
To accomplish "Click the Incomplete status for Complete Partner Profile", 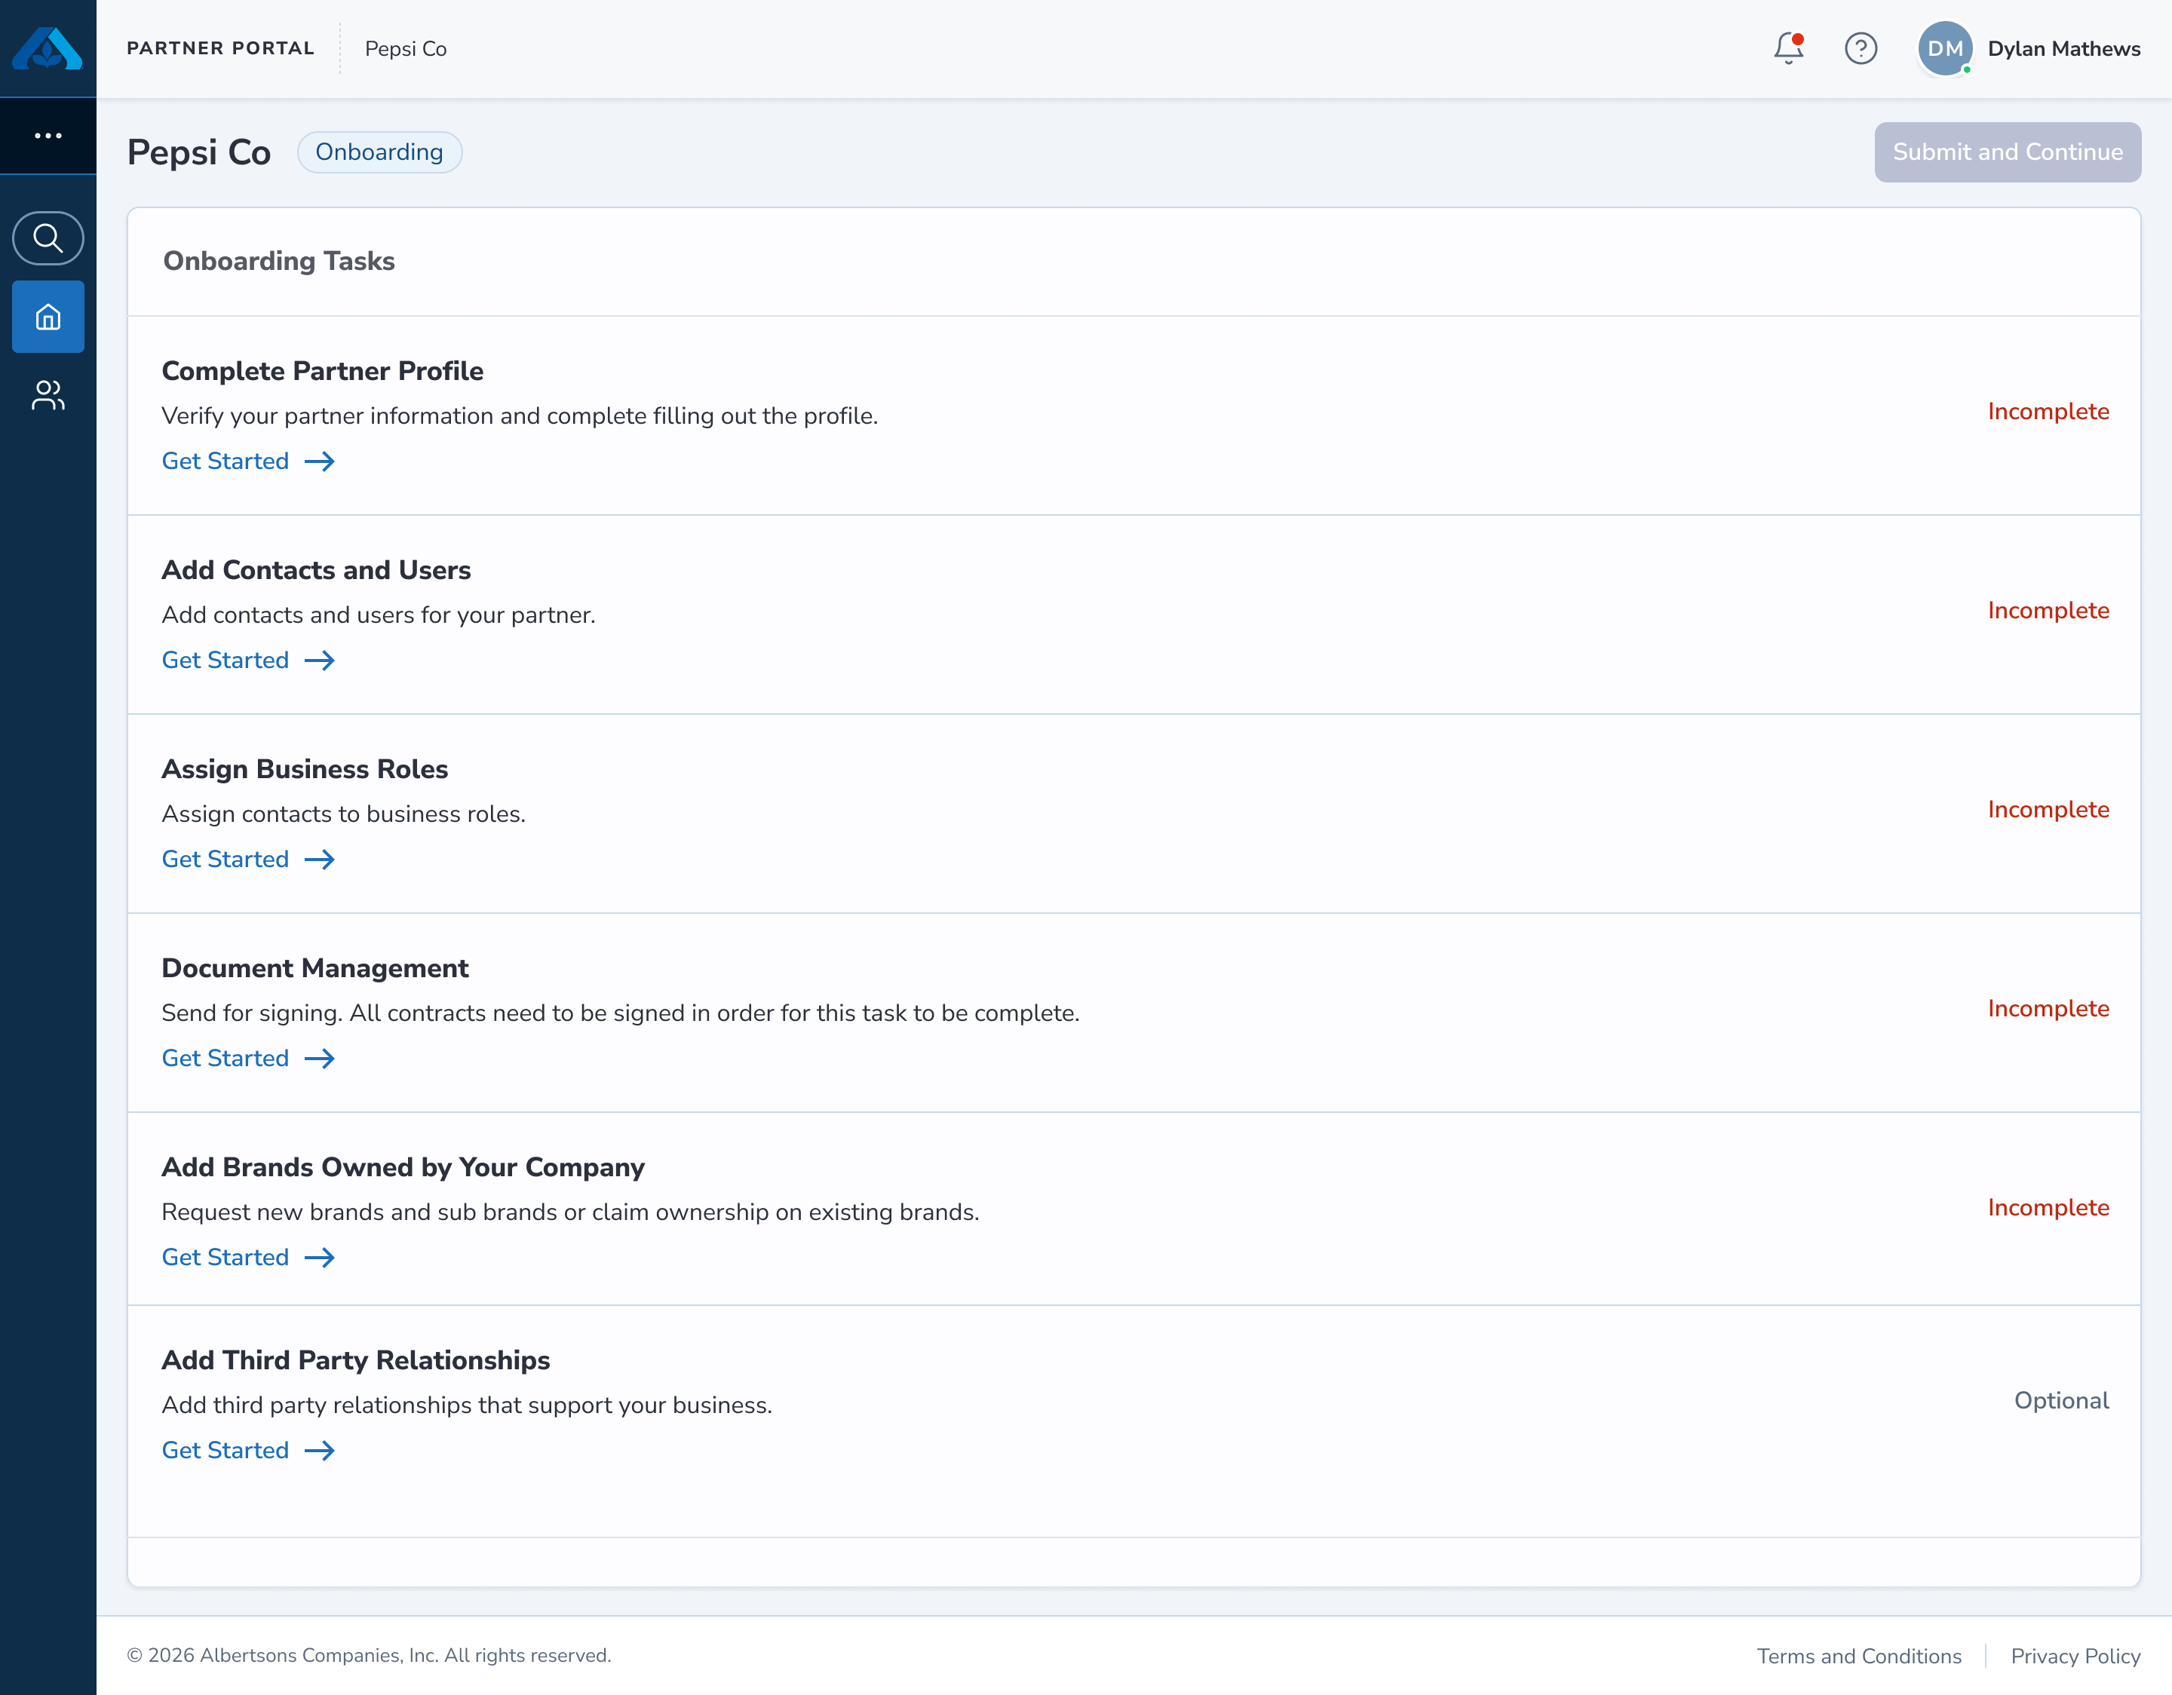I will pyautogui.click(x=2048, y=412).
